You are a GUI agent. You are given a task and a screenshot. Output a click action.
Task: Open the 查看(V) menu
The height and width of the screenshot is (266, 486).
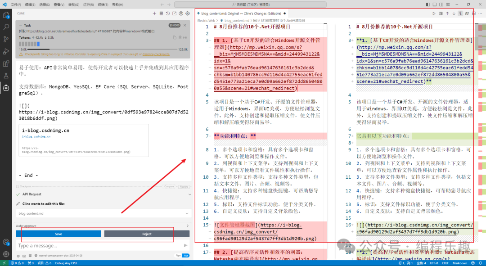pos(59,5)
